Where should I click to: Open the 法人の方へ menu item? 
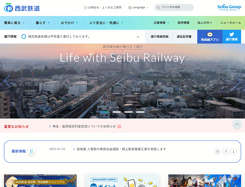coord(205,23)
